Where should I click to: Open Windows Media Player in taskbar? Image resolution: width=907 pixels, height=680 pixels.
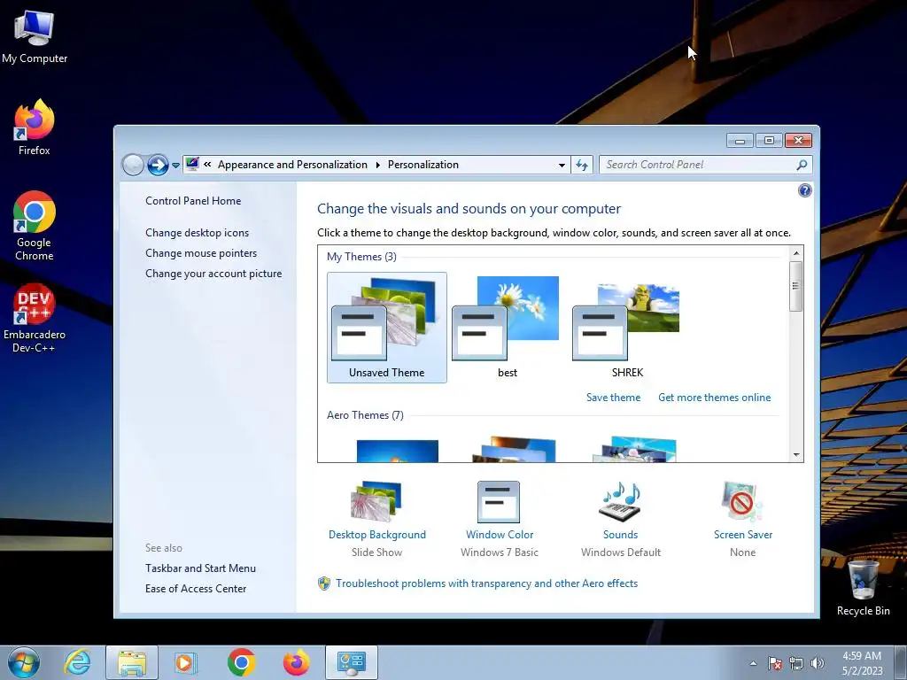185,662
